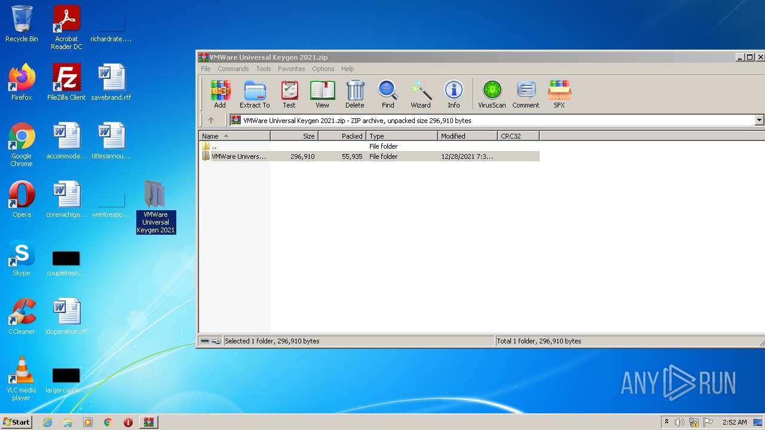The width and height of the screenshot is (765, 430).
Task: Click the SFX toolbar icon
Action: (559, 94)
